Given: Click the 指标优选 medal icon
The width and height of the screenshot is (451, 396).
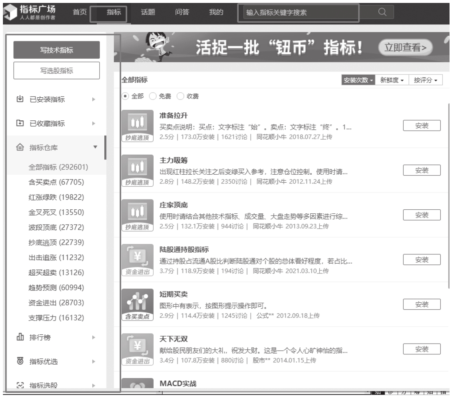Looking at the screenshot, I should (20, 361).
